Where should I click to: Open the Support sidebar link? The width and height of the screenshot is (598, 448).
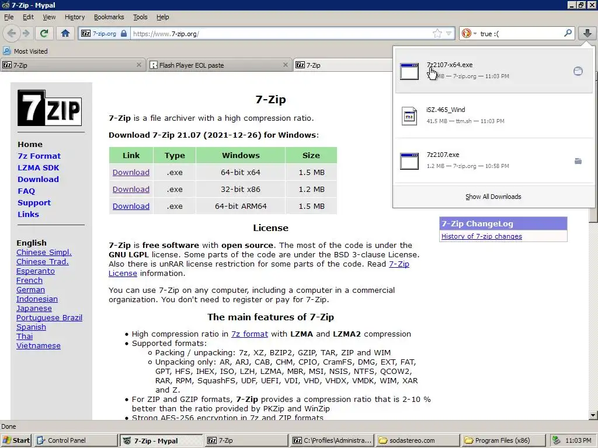[x=34, y=202]
